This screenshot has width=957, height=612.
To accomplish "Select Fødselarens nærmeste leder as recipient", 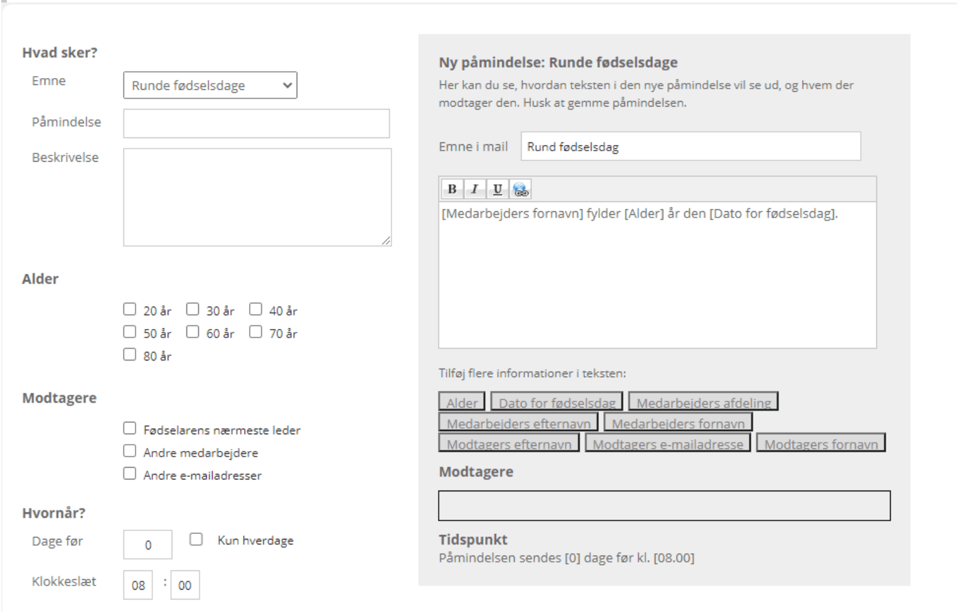I will tap(129, 428).
